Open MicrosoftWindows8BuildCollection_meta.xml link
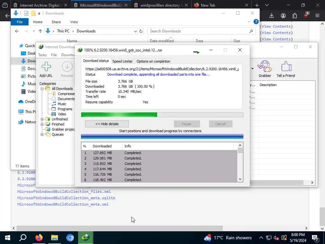The height and width of the screenshot is (244, 325). tap(63, 204)
